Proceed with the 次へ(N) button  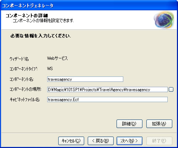click(x=129, y=141)
